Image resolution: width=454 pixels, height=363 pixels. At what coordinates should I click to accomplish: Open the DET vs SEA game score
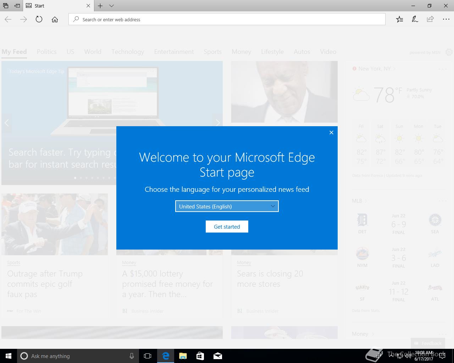point(399,224)
